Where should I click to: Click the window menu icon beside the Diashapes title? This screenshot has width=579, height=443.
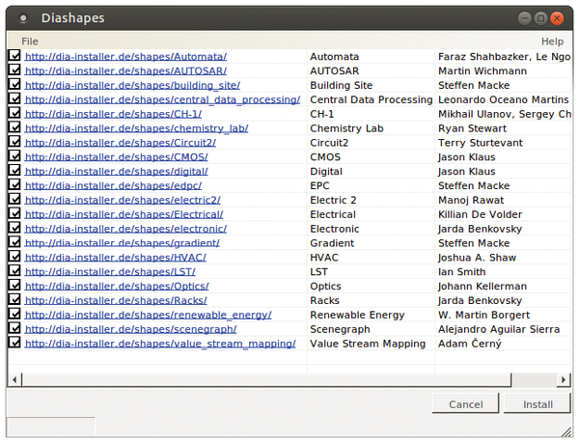click(x=23, y=17)
